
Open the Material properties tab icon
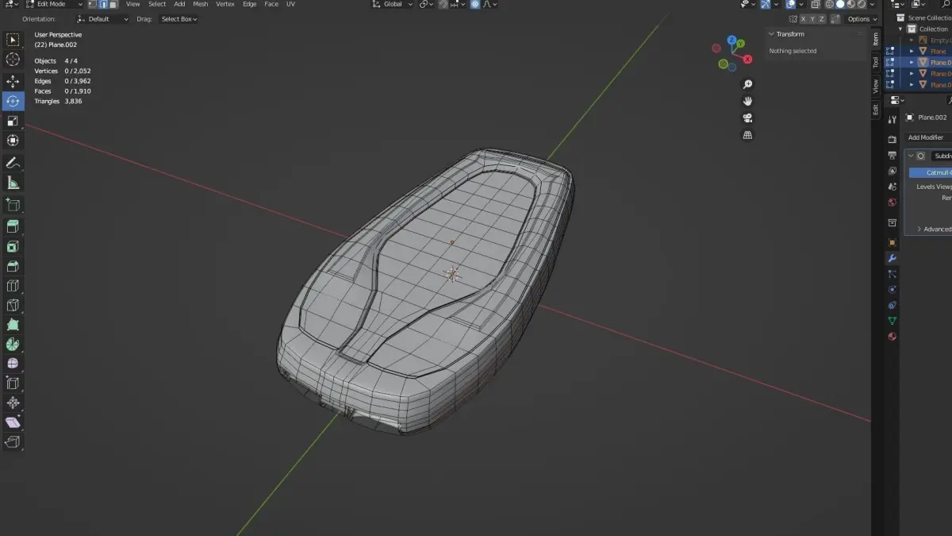coord(892,336)
